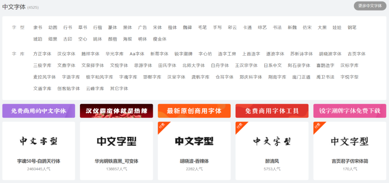
Task: Open the 吉页君子仿宋体简 font preview
Action: [x=350, y=141]
